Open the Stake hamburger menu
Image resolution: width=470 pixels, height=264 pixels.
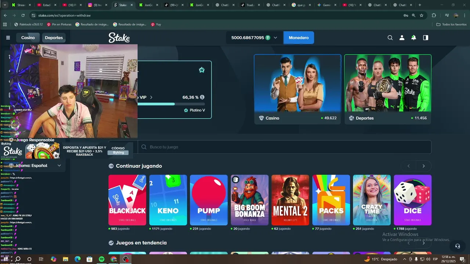(8, 38)
